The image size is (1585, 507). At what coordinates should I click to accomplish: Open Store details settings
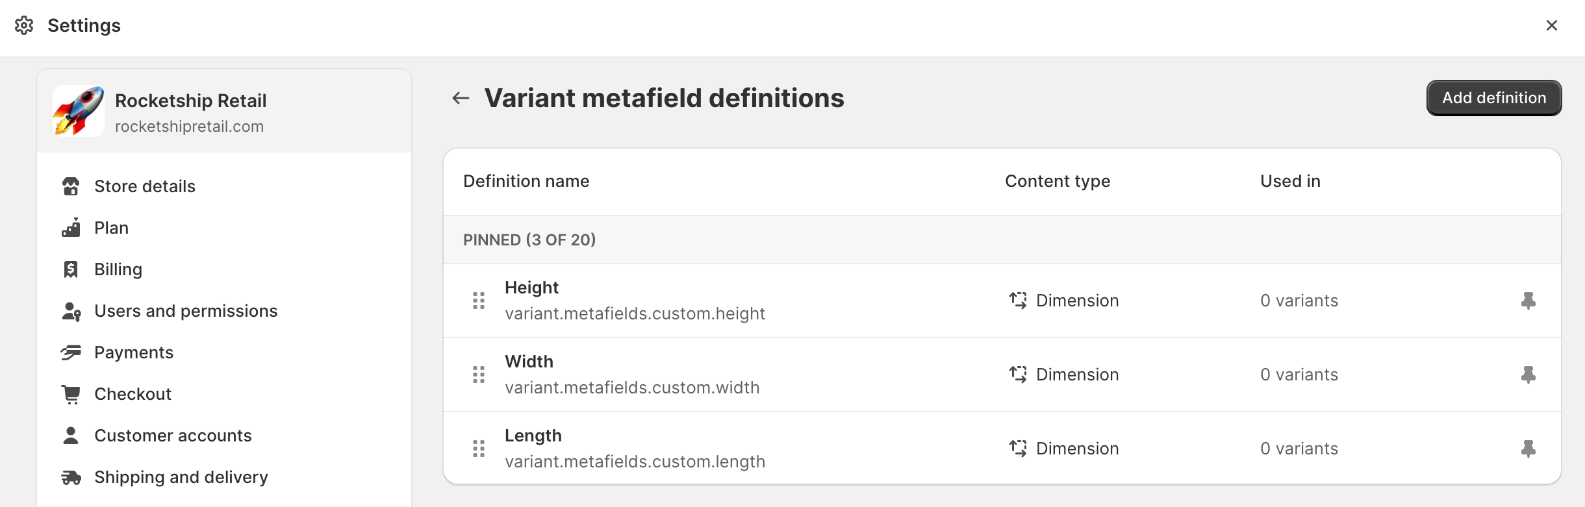click(144, 186)
